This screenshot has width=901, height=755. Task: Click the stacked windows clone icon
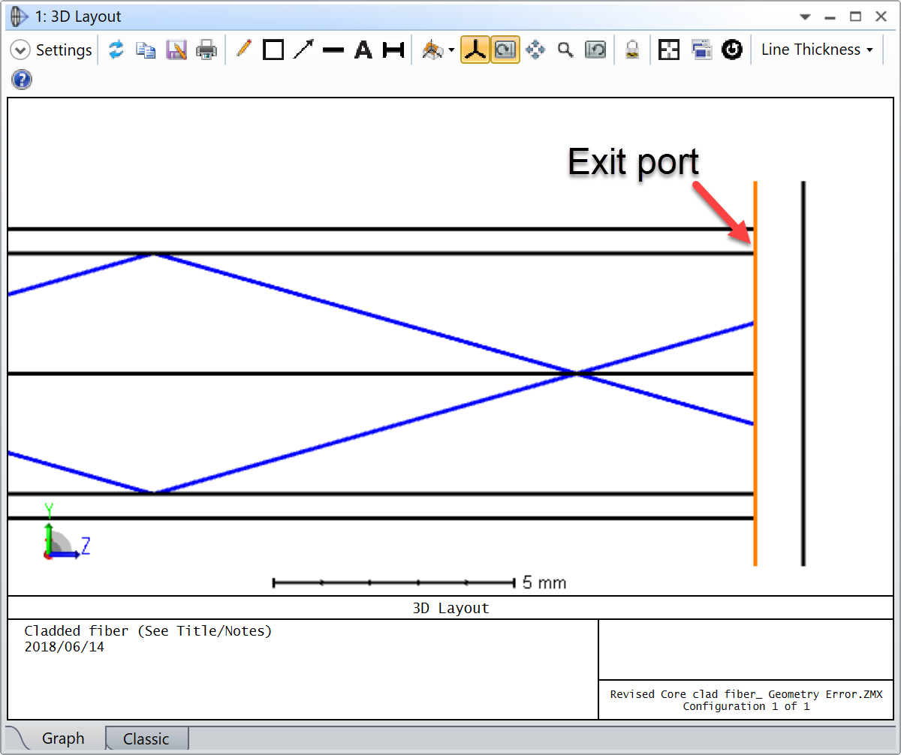point(701,50)
